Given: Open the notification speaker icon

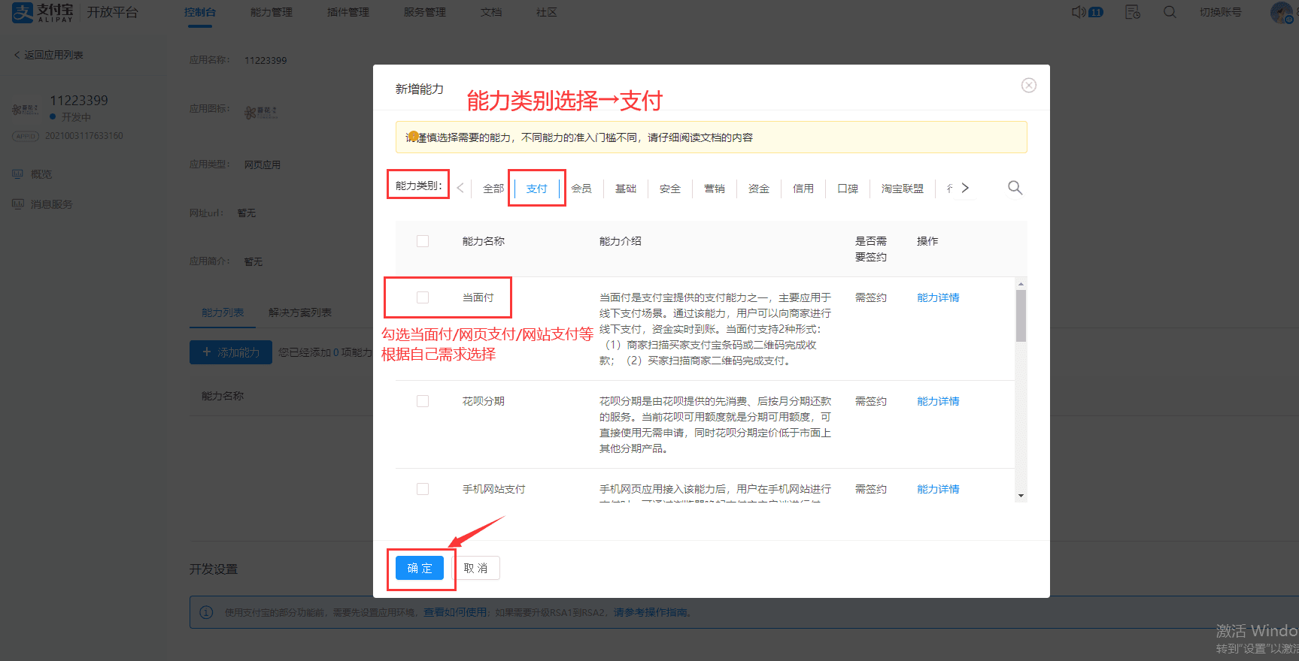Looking at the screenshot, I should click(1079, 12).
